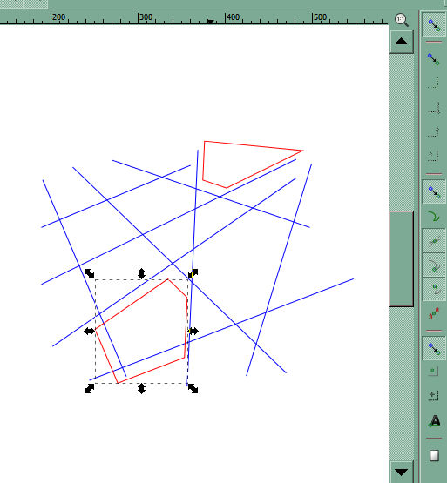The width and height of the screenshot is (447, 483).
Task: Toggle snap to bounding box edge midpoints
Action: point(434,131)
